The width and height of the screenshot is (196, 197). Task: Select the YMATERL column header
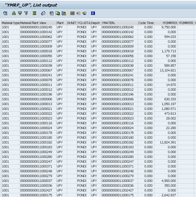[120, 23]
